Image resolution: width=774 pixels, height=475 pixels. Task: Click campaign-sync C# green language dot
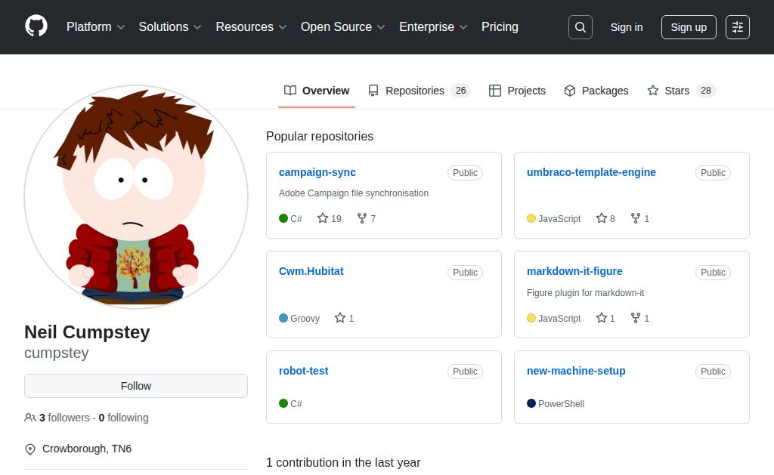pyautogui.click(x=283, y=218)
